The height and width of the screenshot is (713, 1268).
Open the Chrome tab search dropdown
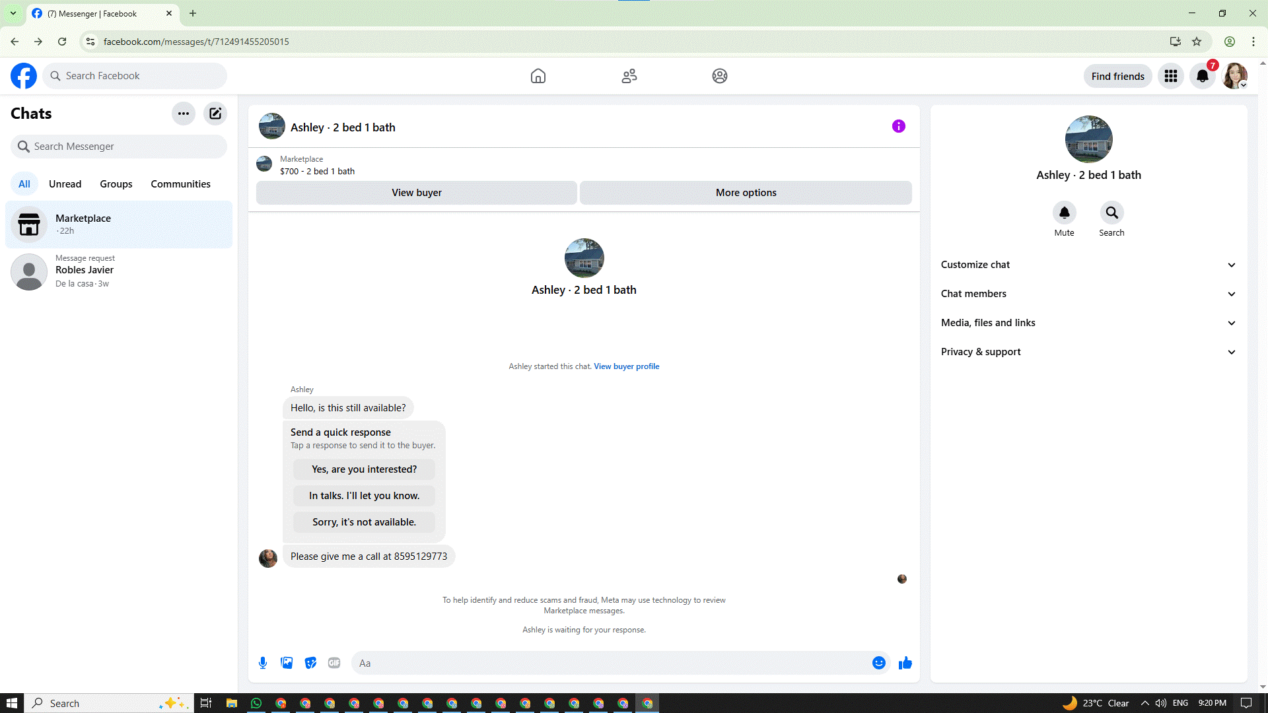(13, 13)
